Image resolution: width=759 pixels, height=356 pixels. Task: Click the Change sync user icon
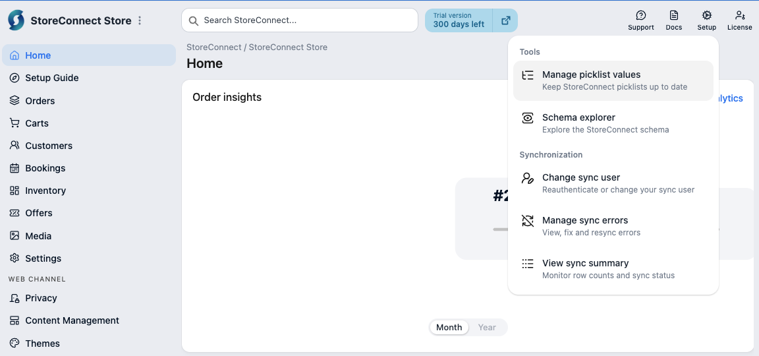[x=528, y=178]
